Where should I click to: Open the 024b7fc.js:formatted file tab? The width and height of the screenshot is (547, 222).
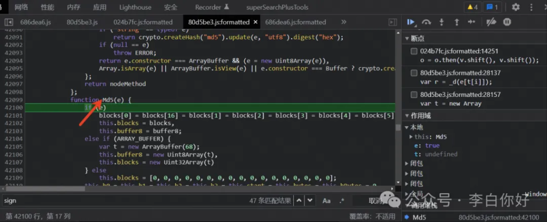tap(143, 22)
